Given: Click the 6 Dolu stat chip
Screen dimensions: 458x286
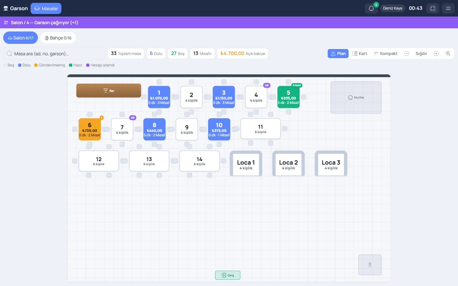Looking at the screenshot, I should 156,54.
